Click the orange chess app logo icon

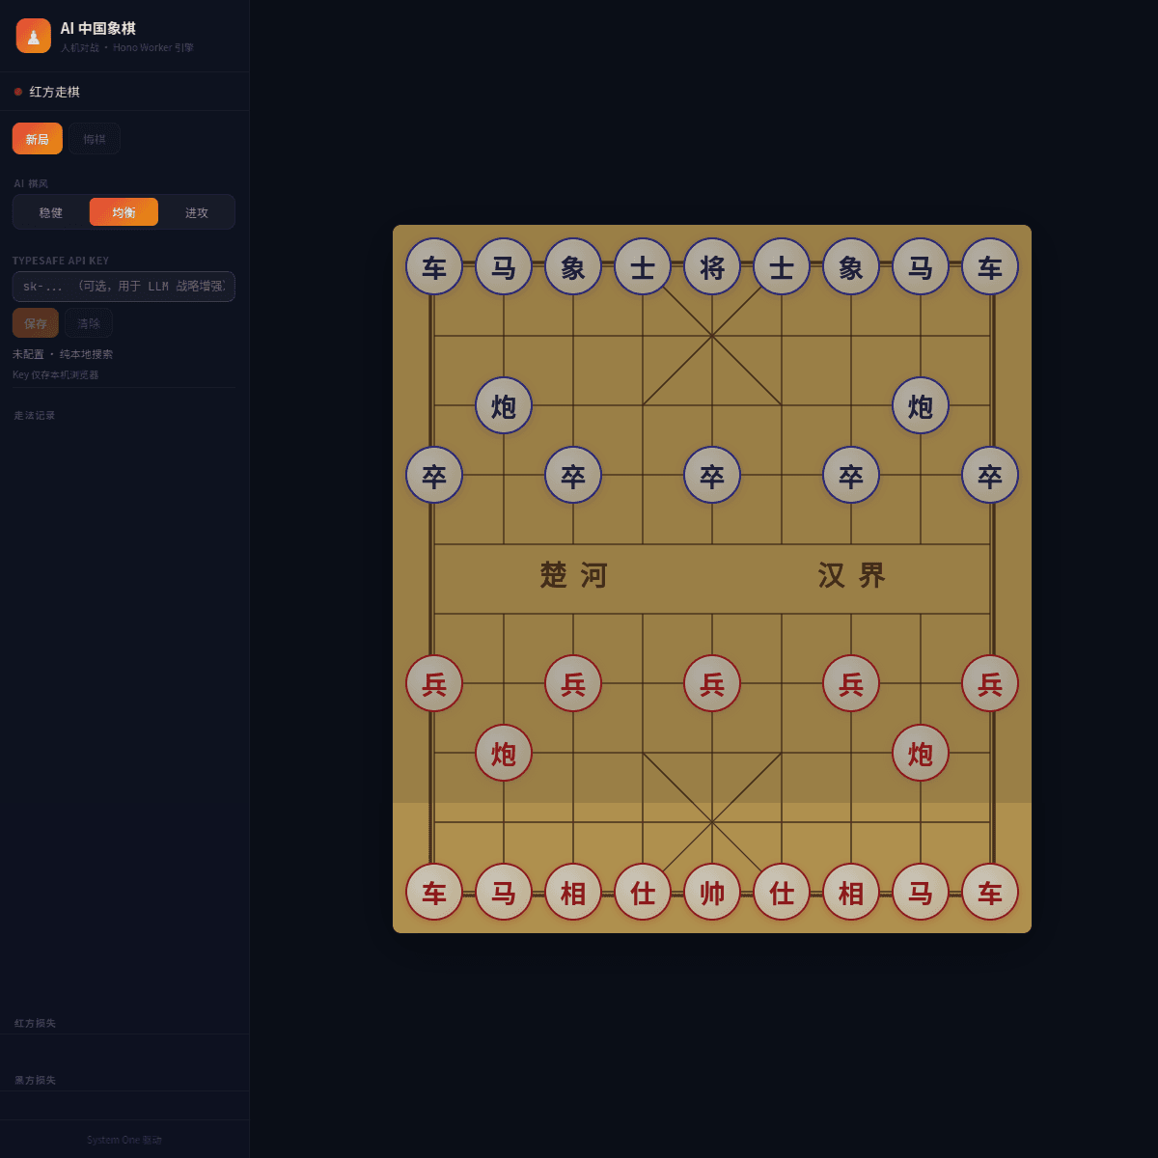tap(34, 36)
